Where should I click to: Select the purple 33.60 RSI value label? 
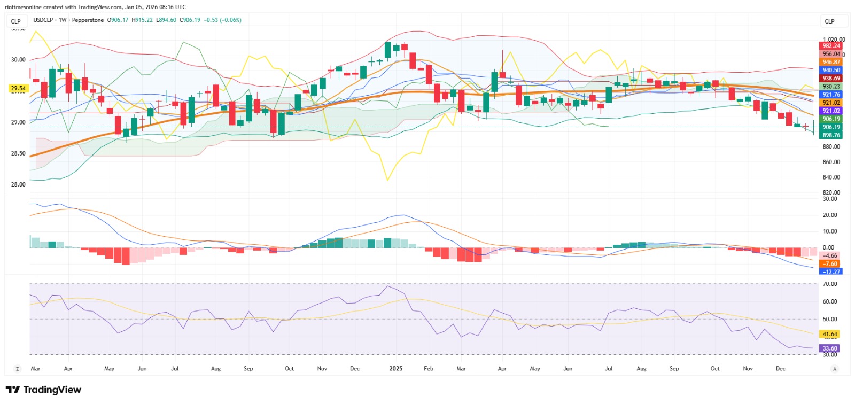click(x=829, y=348)
